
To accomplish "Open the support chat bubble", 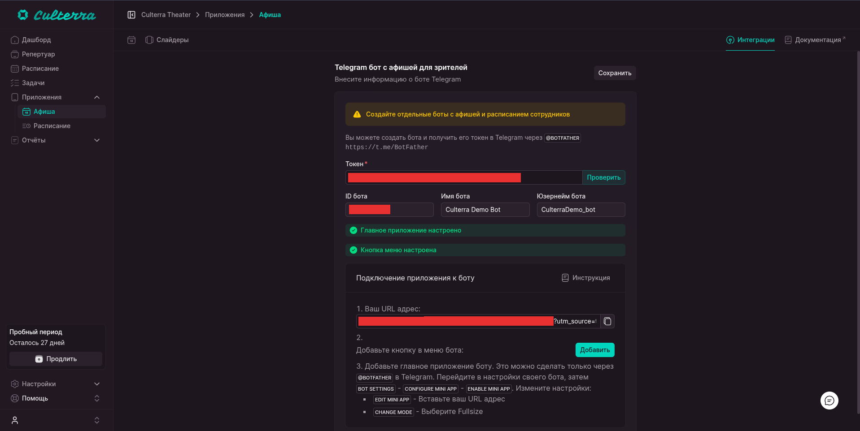I will pos(829,401).
